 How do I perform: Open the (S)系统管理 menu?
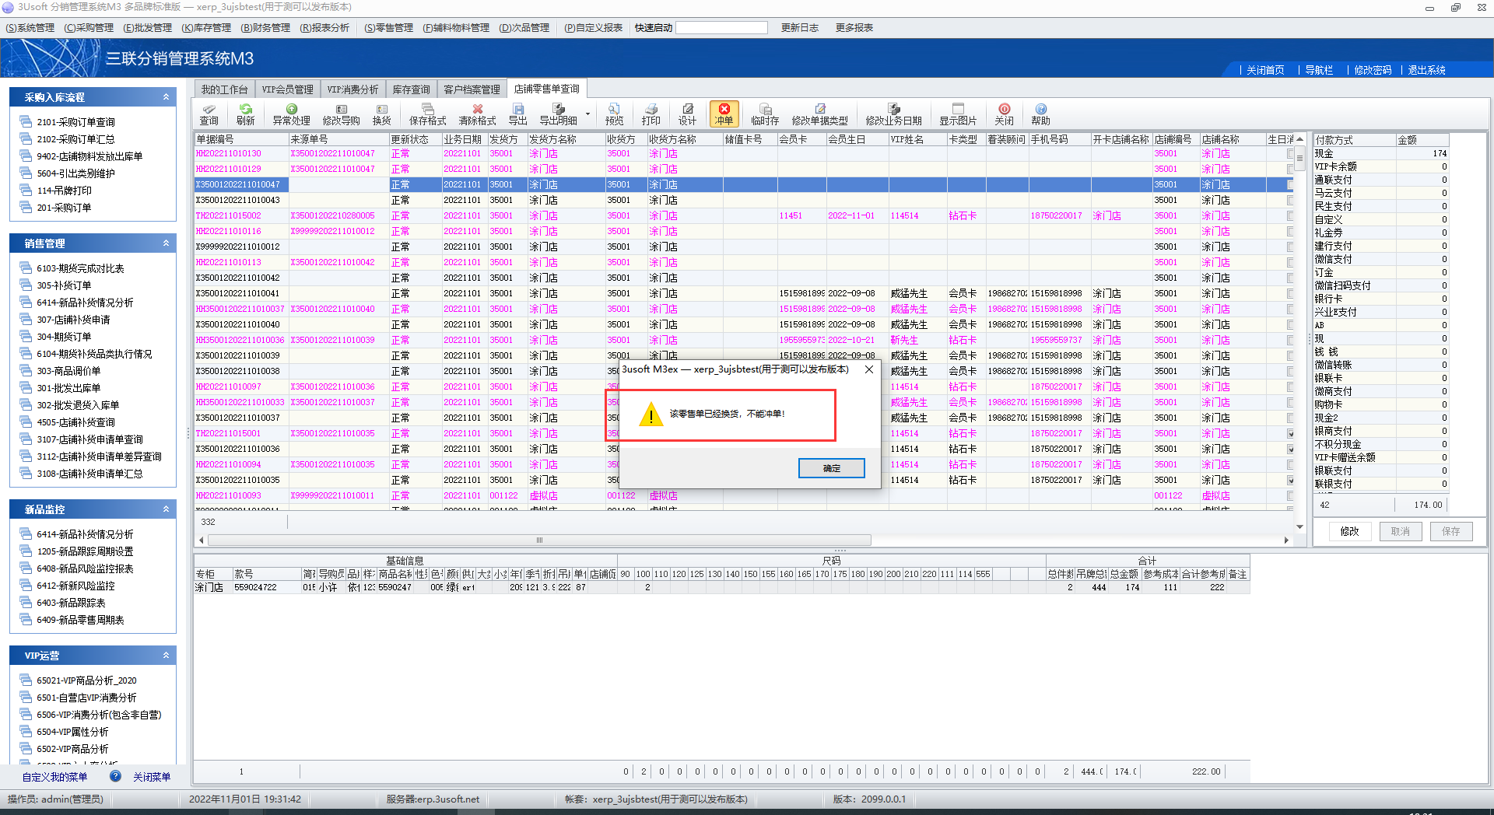point(30,28)
